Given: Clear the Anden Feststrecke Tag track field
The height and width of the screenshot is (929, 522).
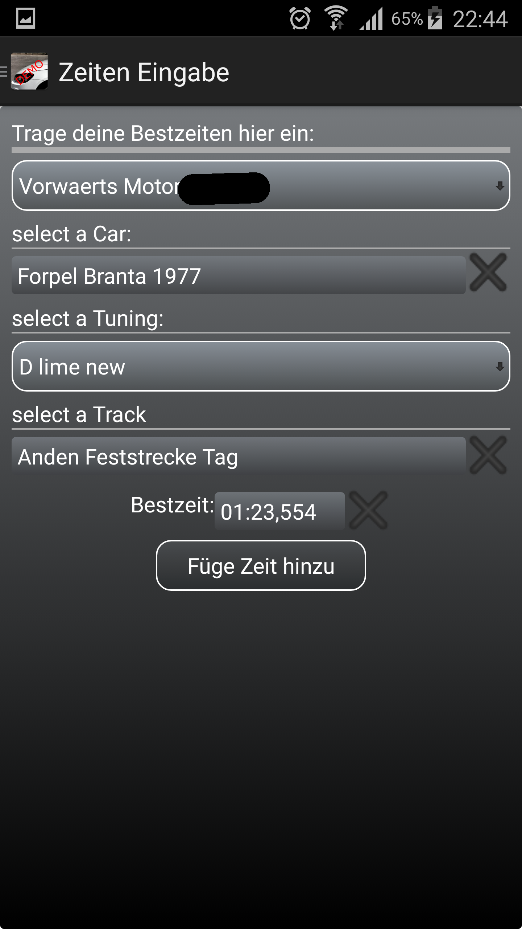Looking at the screenshot, I should click(x=488, y=455).
